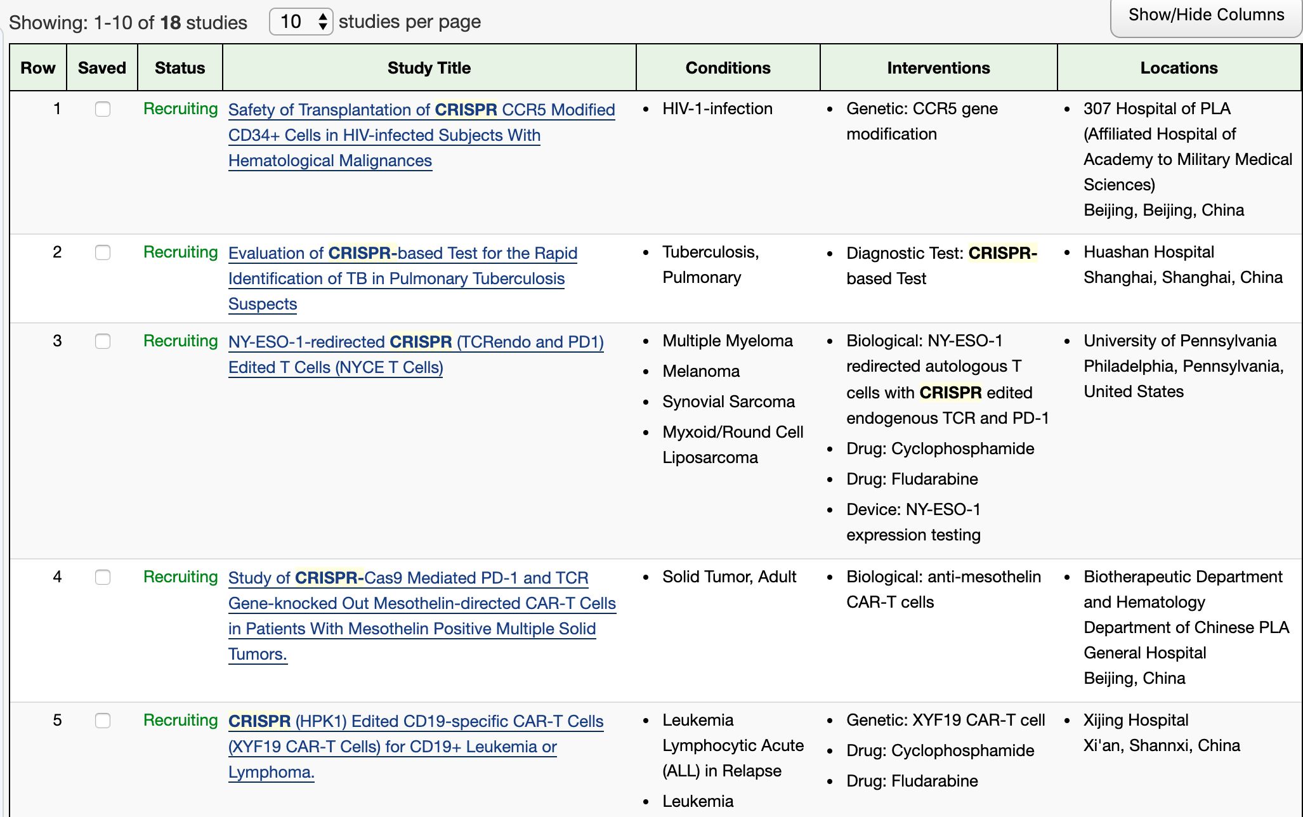Open the CRISPR-Cas9 Mesothelin-directed CAR-T study
This screenshot has height=817, width=1303.
pos(422,616)
